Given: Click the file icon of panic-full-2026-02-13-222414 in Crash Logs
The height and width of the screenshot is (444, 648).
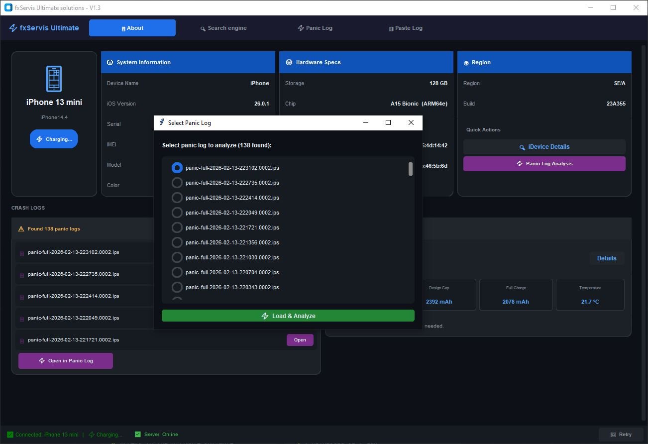Looking at the screenshot, I should click(21, 297).
